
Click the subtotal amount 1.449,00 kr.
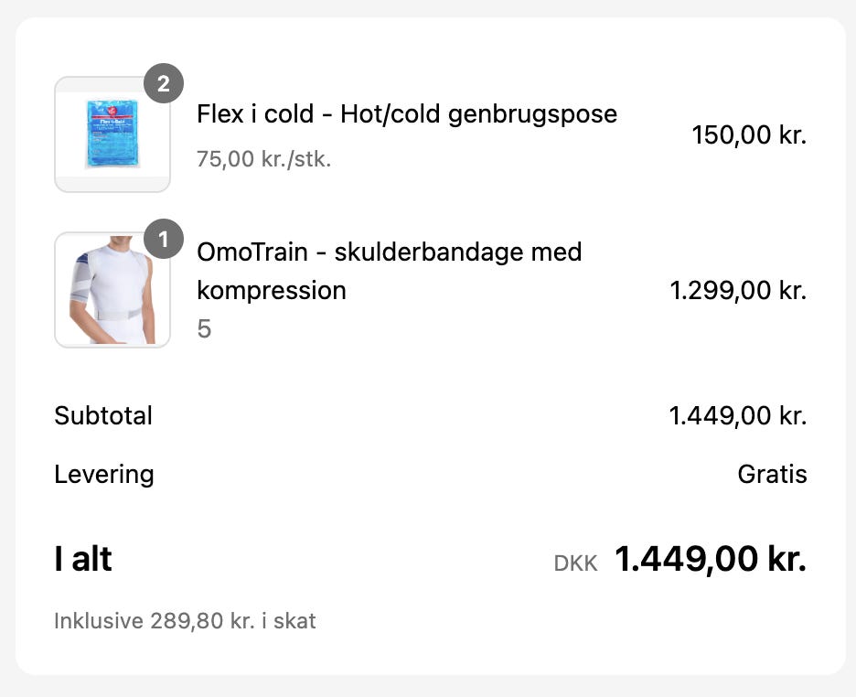click(x=738, y=416)
